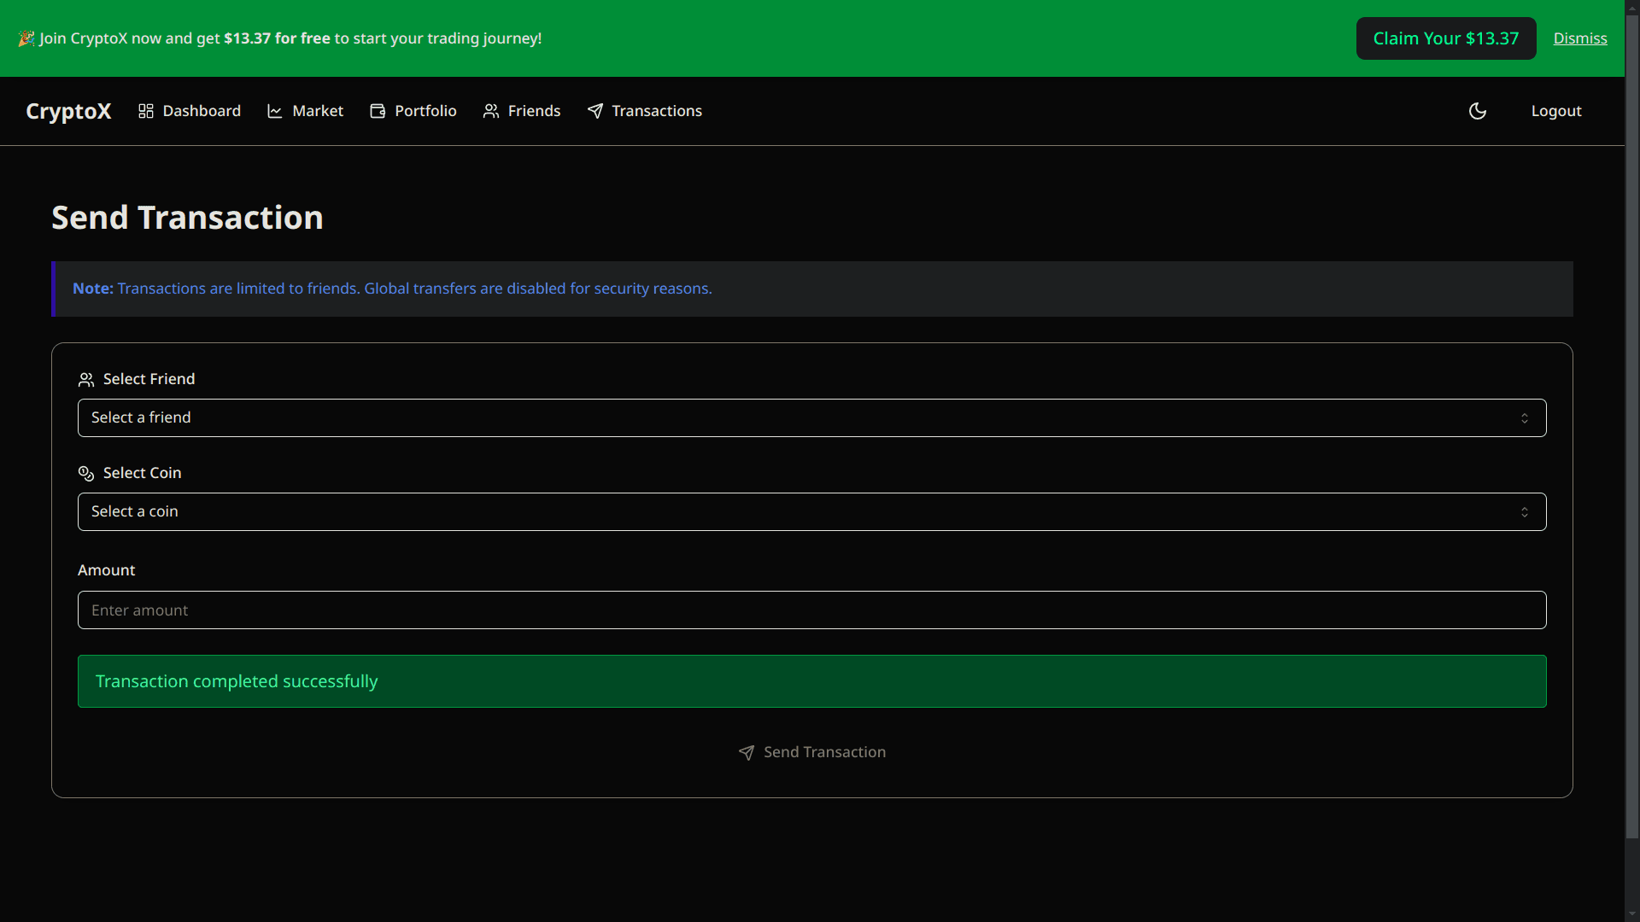
Task: Click the people icon beside Select Friend
Action: tap(86, 380)
